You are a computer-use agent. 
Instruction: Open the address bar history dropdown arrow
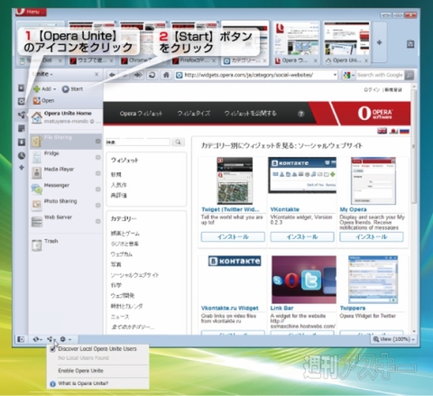pyautogui.click(x=335, y=75)
